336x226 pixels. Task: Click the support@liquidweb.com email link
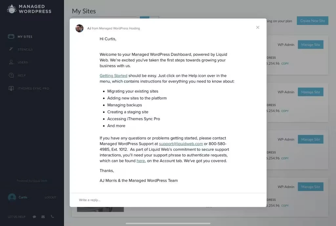click(181, 144)
